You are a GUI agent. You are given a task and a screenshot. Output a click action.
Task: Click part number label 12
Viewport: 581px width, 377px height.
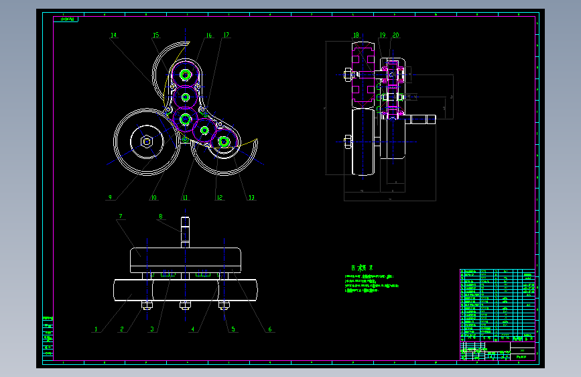219,197
